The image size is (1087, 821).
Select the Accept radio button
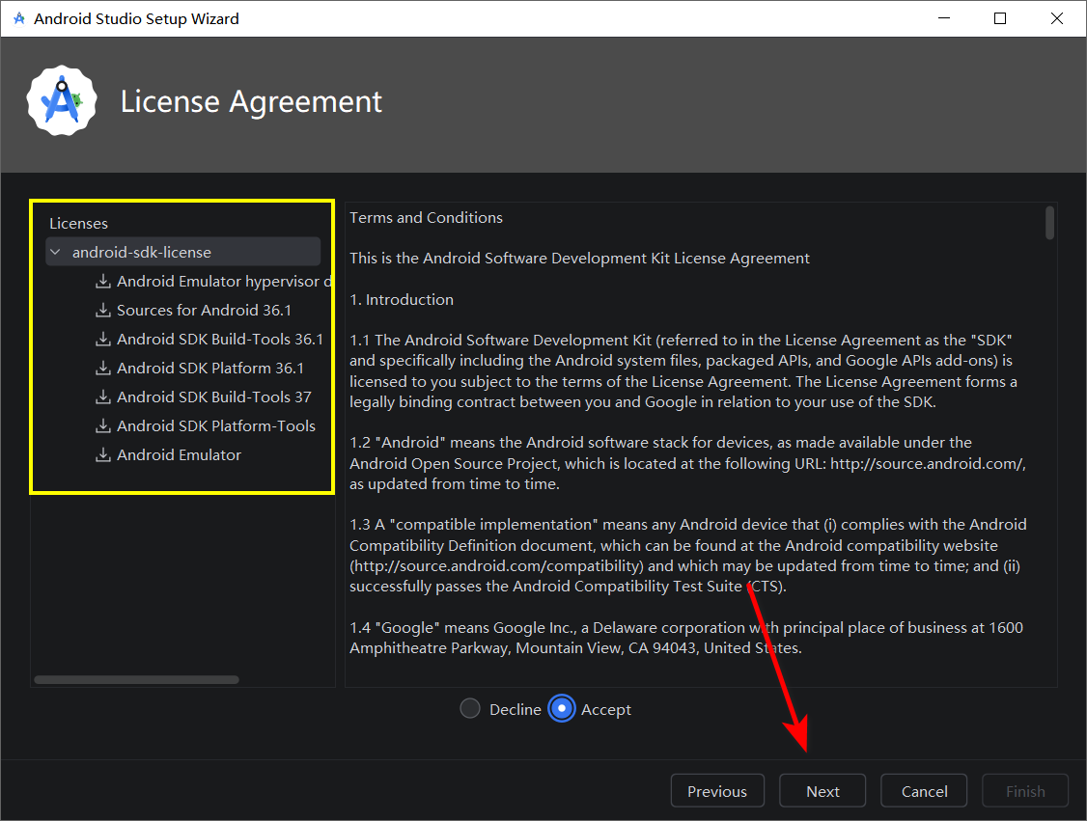(562, 709)
